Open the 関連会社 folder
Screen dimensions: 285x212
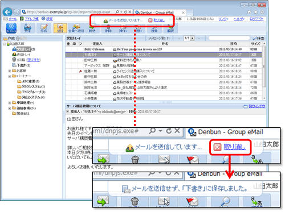click(x=21, y=114)
